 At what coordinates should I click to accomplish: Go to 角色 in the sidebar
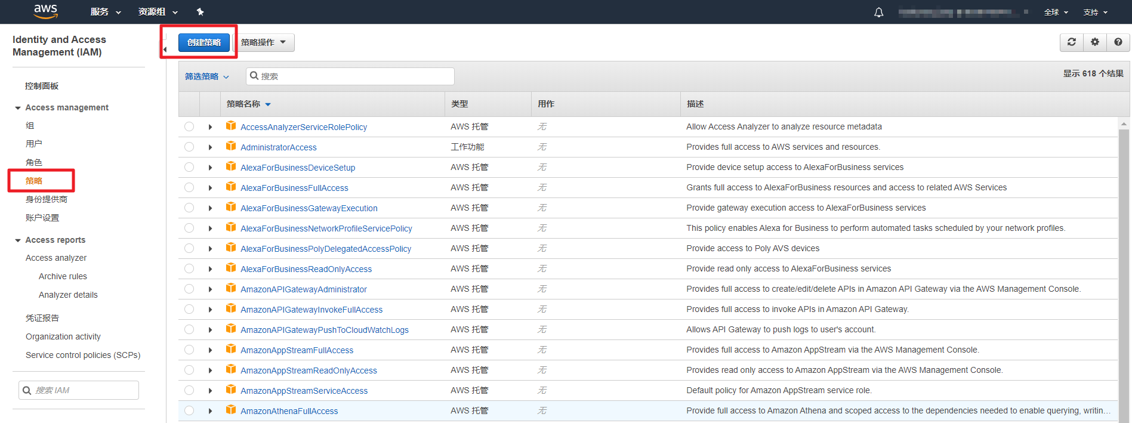point(34,162)
